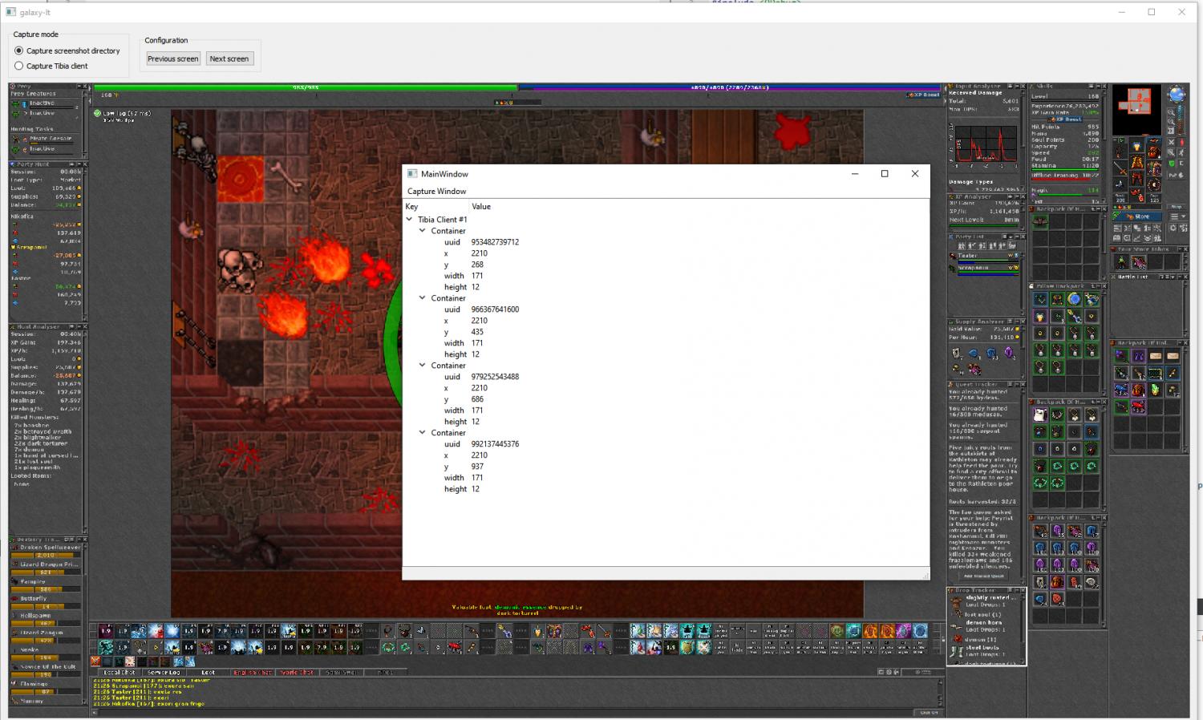This screenshot has height=720, width=1203.
Task: Select Capture Tibia client radio option
Action: coord(19,66)
